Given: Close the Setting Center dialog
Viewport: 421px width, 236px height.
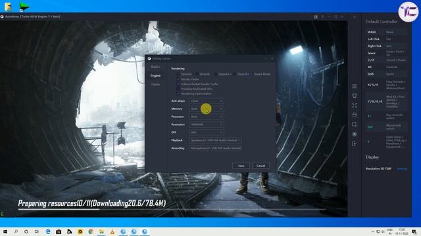Looking at the screenshot, I should (272, 58).
